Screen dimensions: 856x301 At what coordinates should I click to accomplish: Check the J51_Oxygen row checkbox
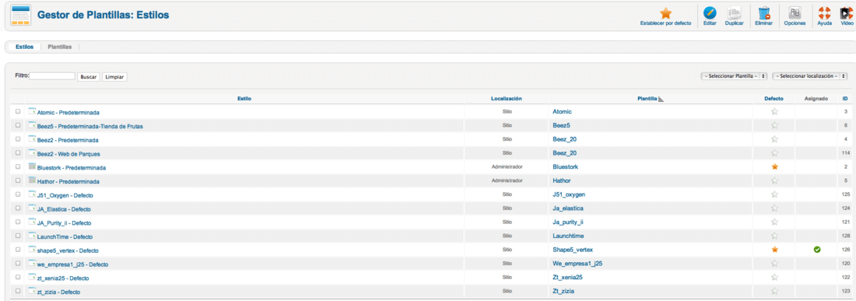coord(18,194)
